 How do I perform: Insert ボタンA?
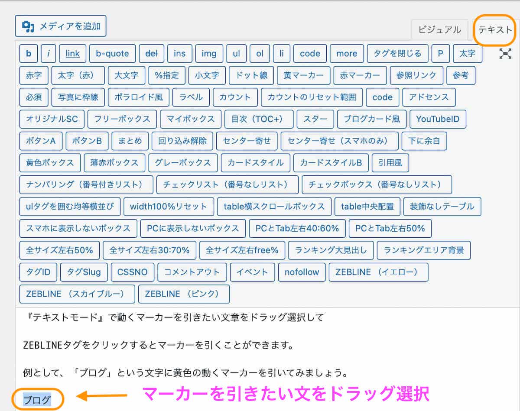pyautogui.click(x=41, y=141)
